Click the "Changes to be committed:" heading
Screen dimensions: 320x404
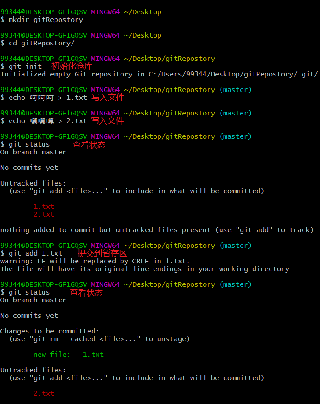point(49,331)
